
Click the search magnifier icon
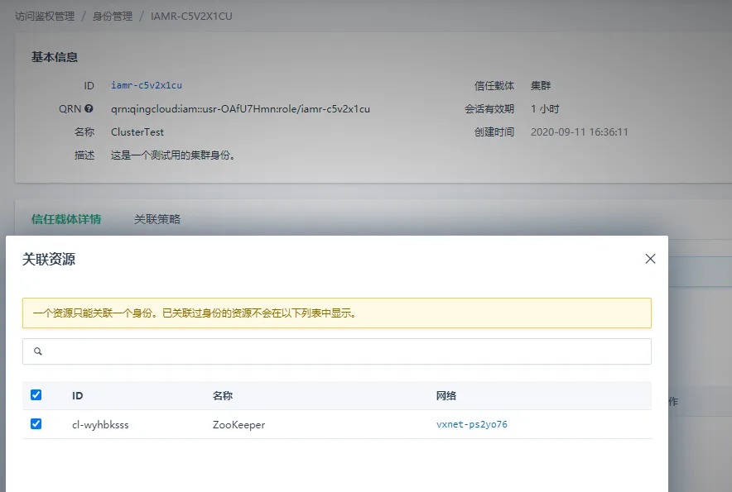[x=38, y=351]
